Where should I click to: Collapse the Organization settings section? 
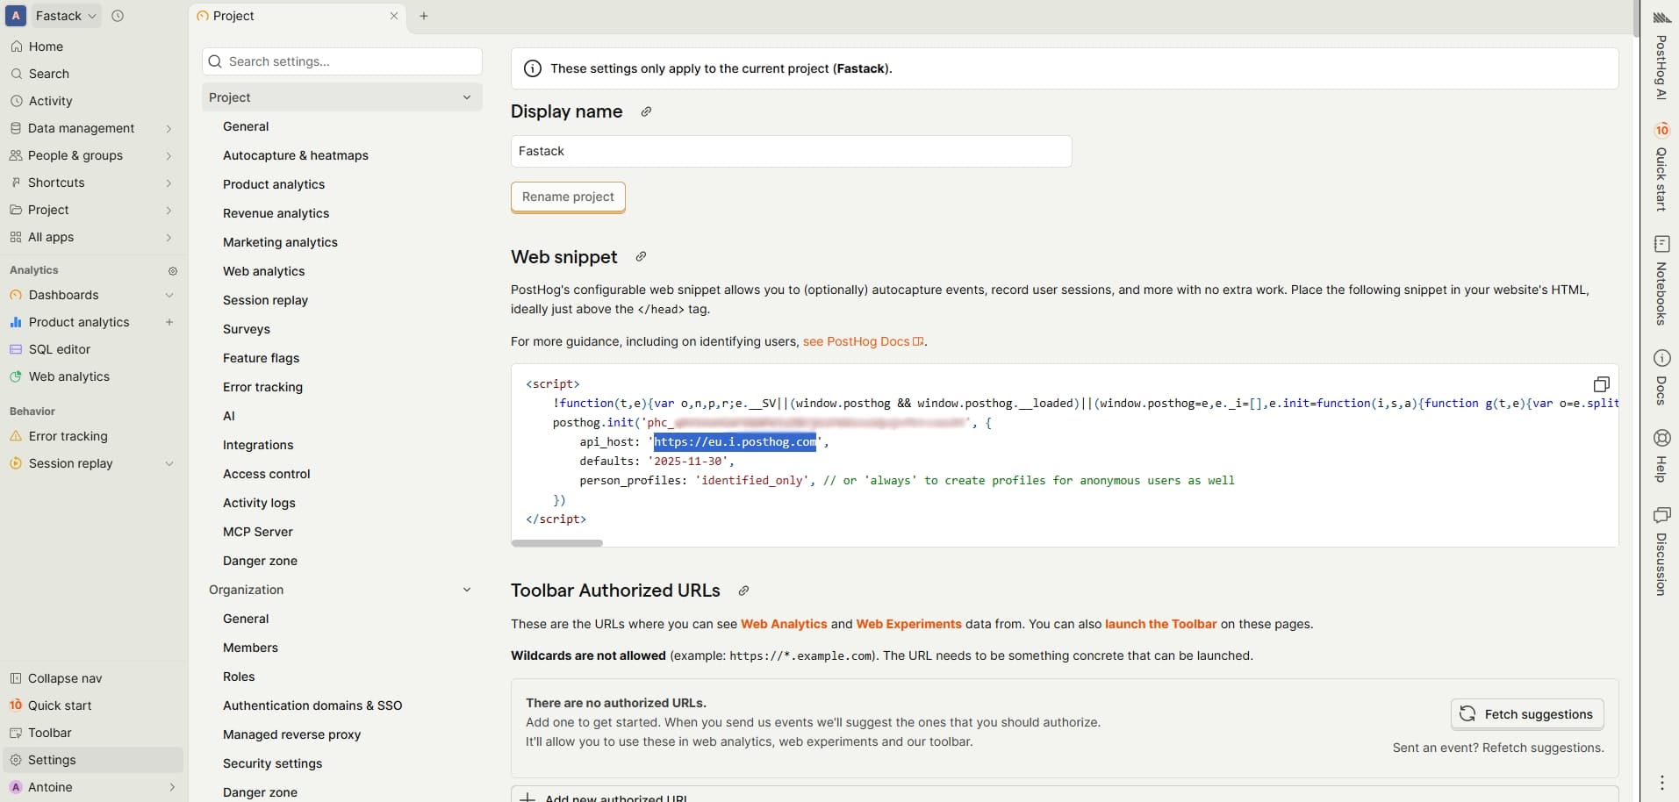tap(467, 590)
